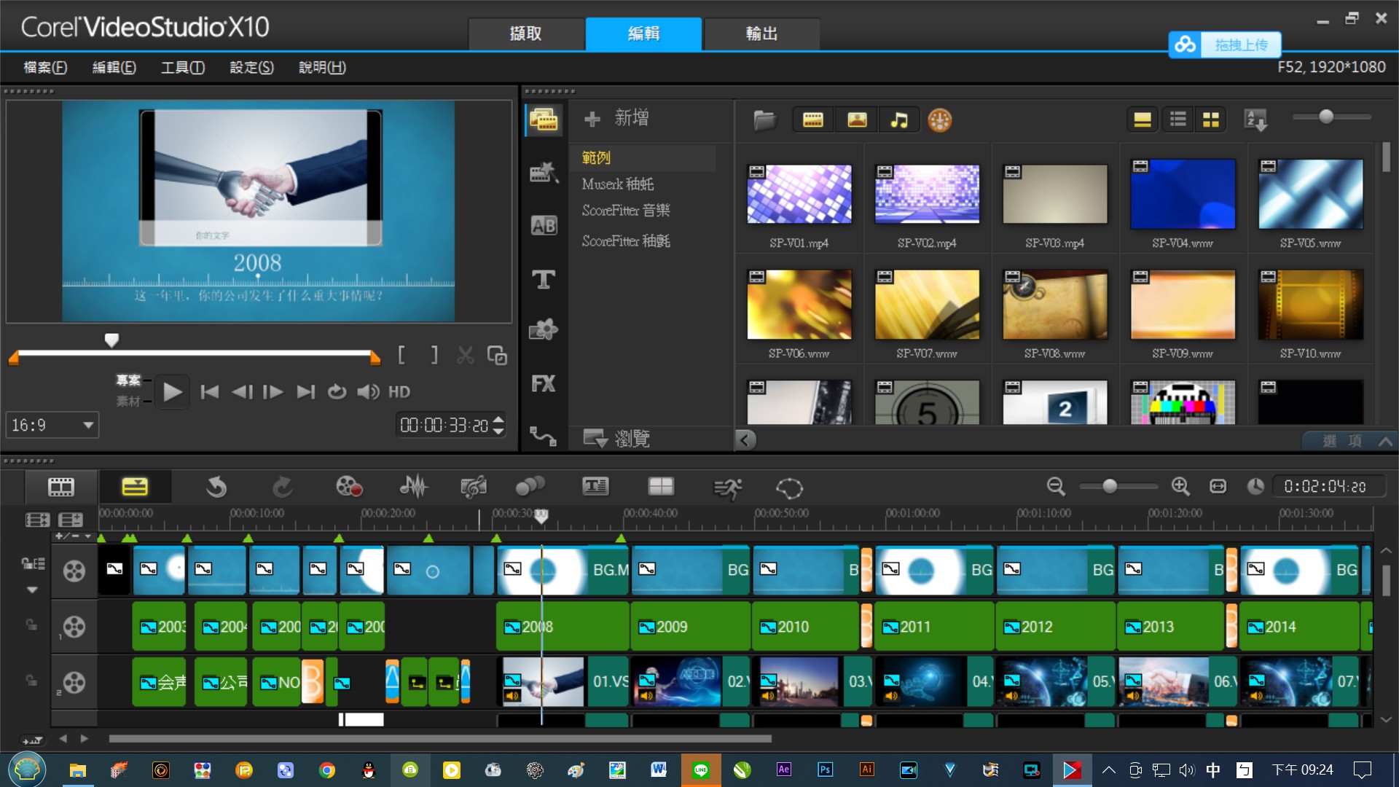1399x787 pixels.
Task: Step to previous frame
Action: point(242,392)
